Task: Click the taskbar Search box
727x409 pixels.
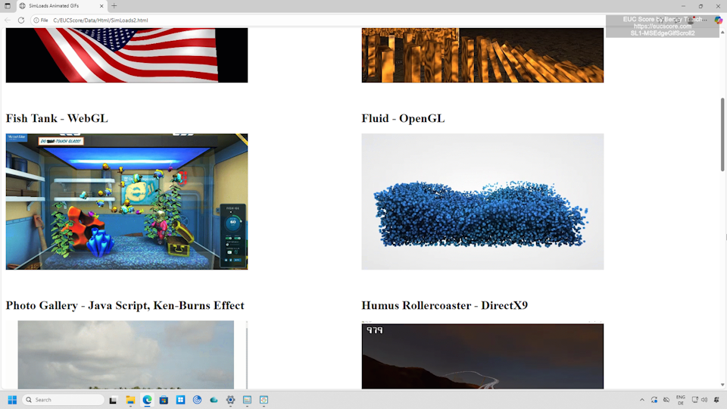Action: pos(64,400)
